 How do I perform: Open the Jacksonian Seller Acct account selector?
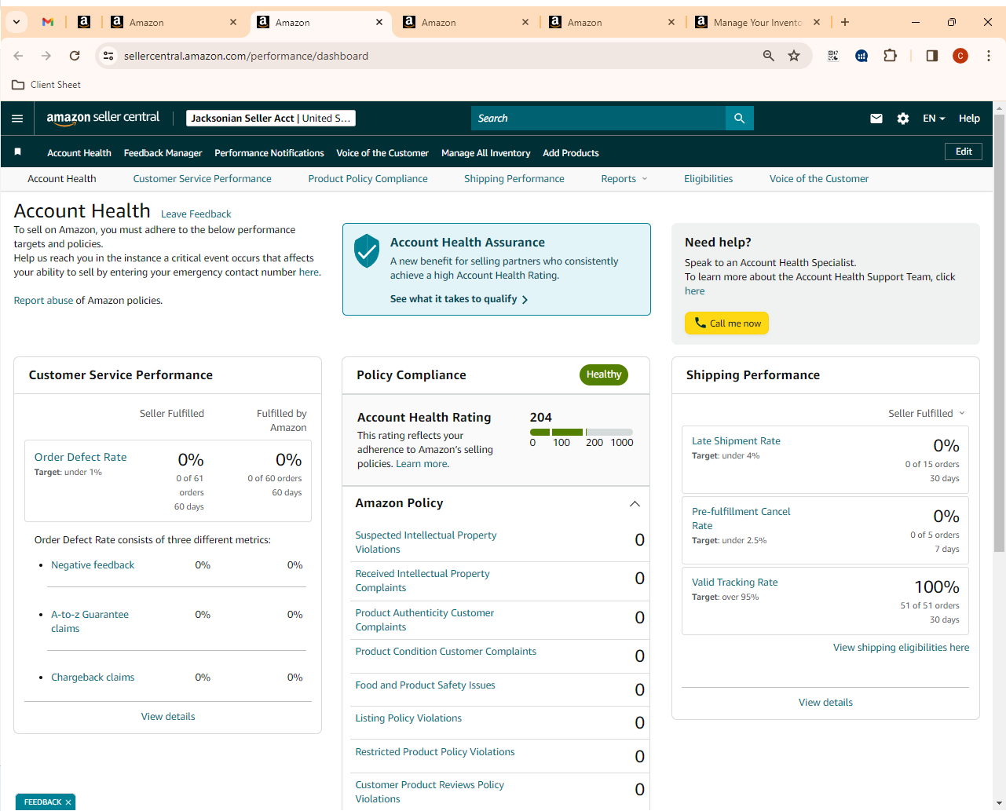(271, 119)
